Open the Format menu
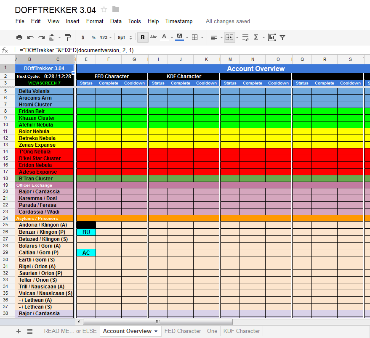The image size is (370, 338). (x=95, y=21)
